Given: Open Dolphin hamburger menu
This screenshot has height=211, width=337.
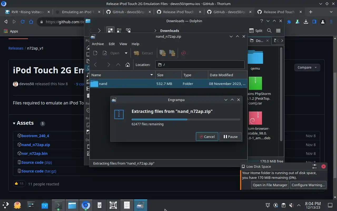Looking at the screenshot, I should (278, 31).
